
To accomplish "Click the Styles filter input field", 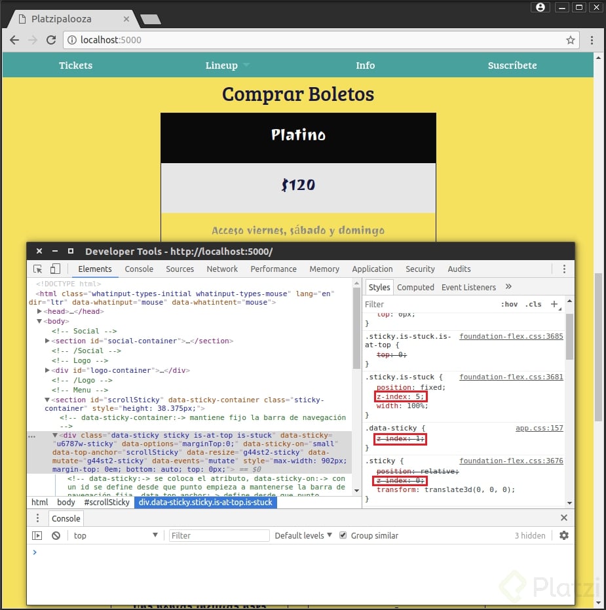I will tap(430, 304).
